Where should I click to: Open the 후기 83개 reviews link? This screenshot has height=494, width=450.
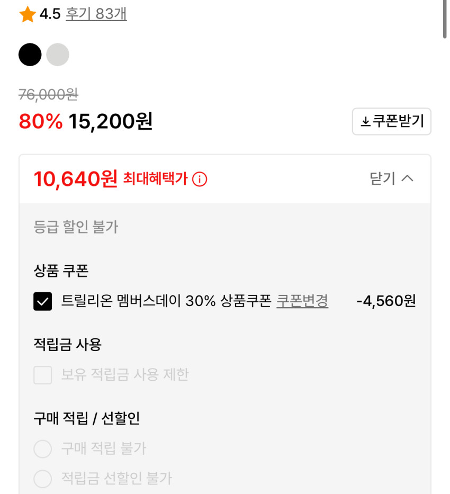coord(96,14)
